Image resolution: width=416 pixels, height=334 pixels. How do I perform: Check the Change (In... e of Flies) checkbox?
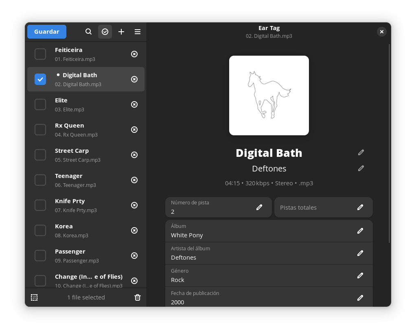coord(40,280)
